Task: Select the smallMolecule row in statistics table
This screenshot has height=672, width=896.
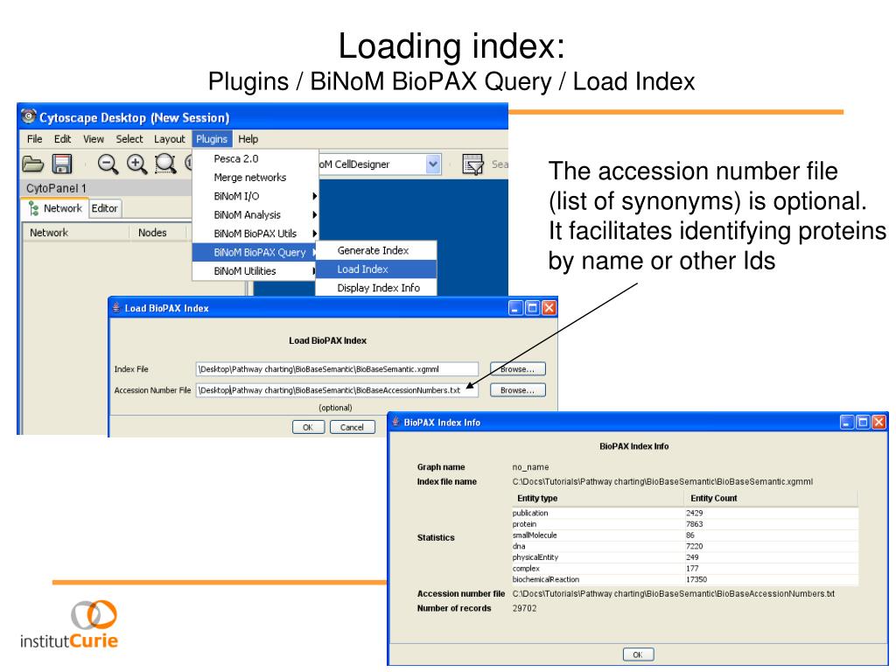Action: [685, 535]
